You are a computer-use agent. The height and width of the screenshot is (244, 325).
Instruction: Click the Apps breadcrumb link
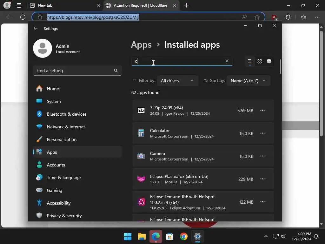(141, 45)
